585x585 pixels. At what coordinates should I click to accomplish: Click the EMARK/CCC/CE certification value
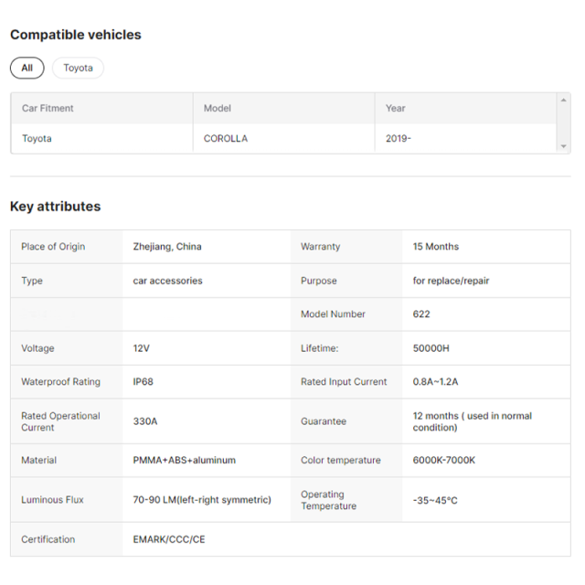tap(169, 539)
